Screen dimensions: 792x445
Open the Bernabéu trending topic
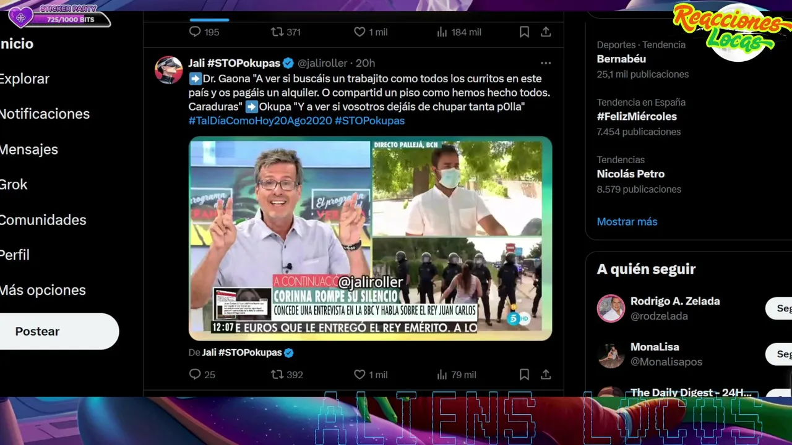(x=621, y=59)
